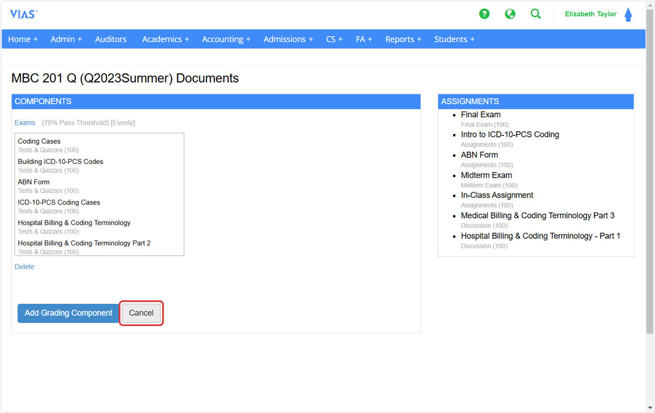
Task: Click the green globe icon
Action: pyautogui.click(x=510, y=14)
